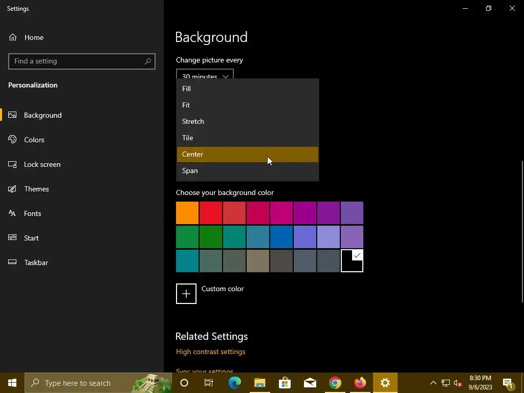Viewport: 524px width, 393px height.
Task: Show hidden system tray icons
Action: point(433,383)
